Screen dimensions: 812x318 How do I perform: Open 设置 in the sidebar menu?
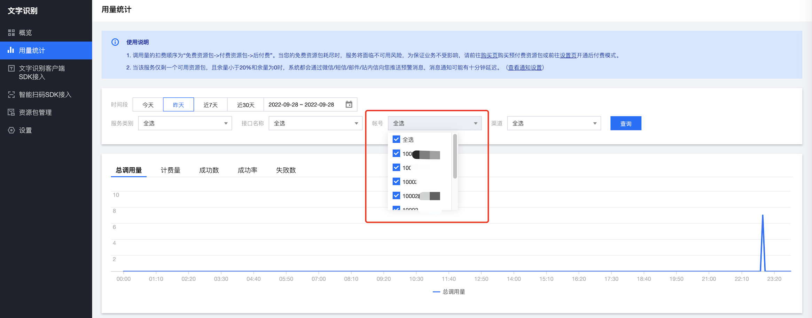tap(46, 130)
